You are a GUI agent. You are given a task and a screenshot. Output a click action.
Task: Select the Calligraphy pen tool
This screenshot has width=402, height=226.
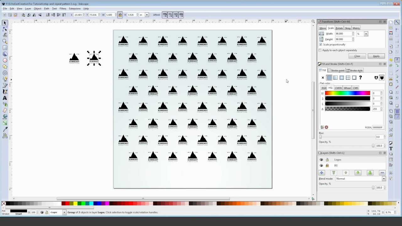[x=5, y=92]
